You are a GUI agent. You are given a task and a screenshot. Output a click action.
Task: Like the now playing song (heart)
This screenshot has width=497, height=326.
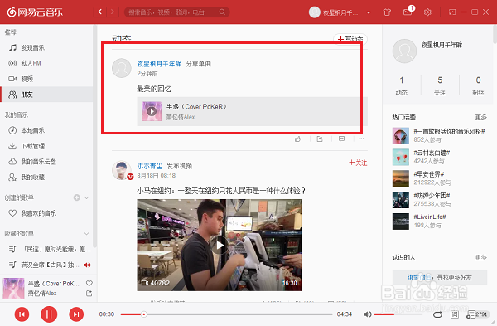click(x=89, y=283)
